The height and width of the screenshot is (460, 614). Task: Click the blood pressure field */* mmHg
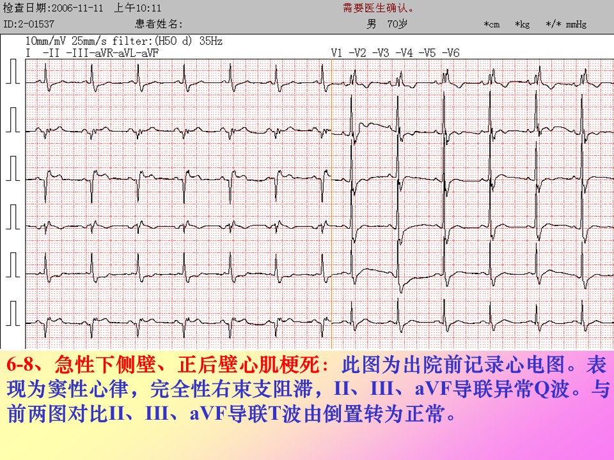[x=566, y=24]
